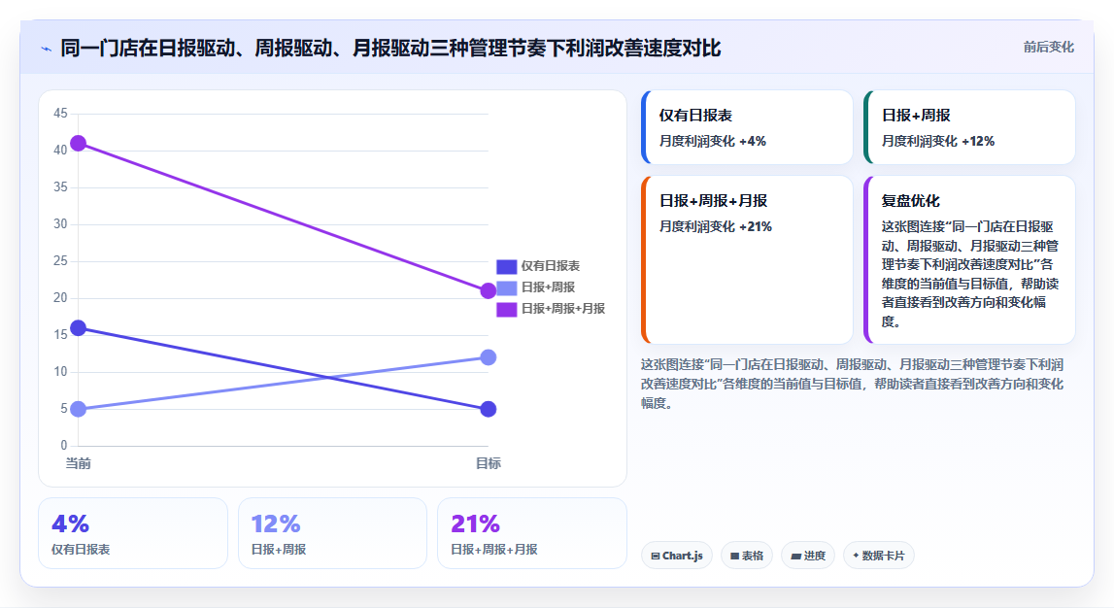Click 仅有日报表 caption under 4%
This screenshot has height=608, width=1114.
tap(81, 549)
